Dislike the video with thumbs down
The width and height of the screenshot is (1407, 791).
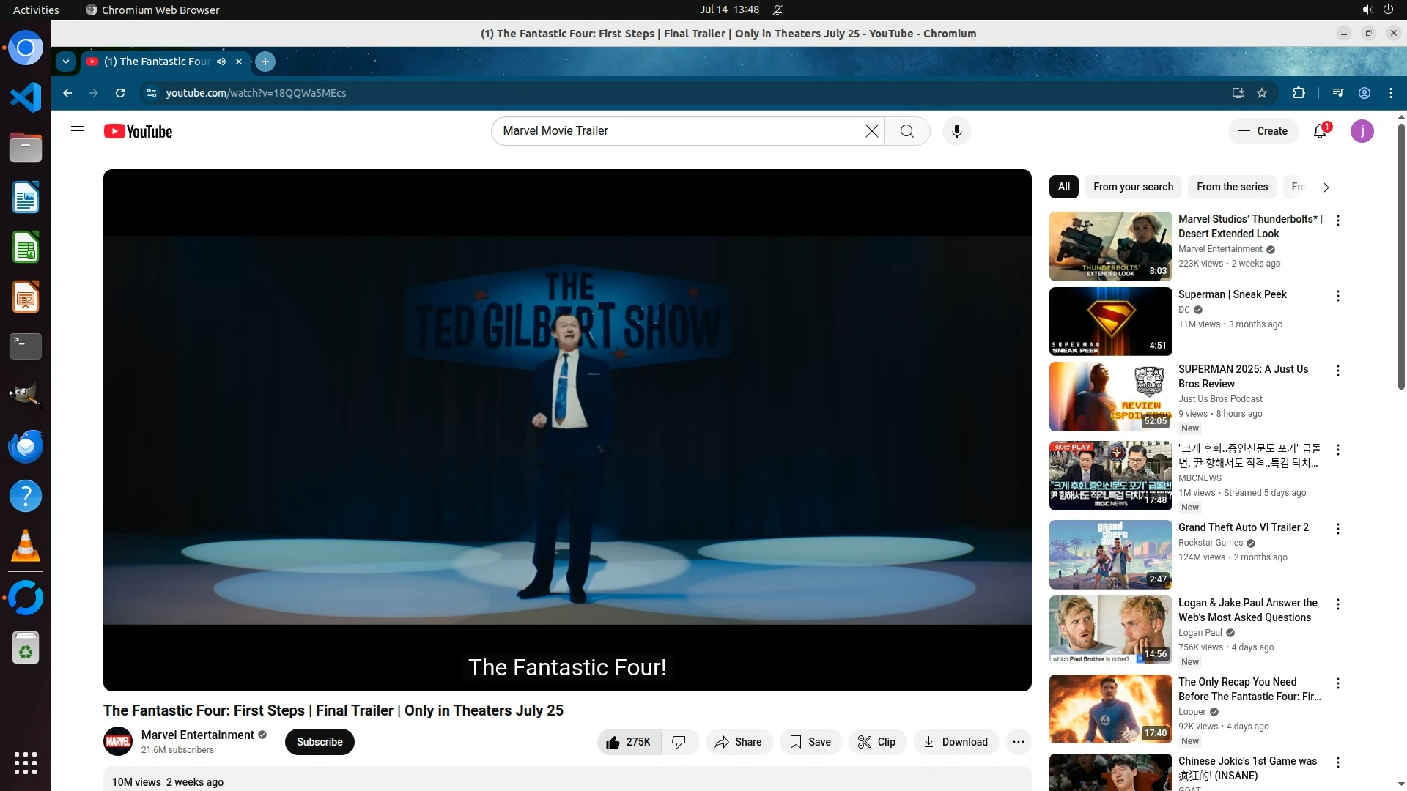pyautogui.click(x=679, y=742)
